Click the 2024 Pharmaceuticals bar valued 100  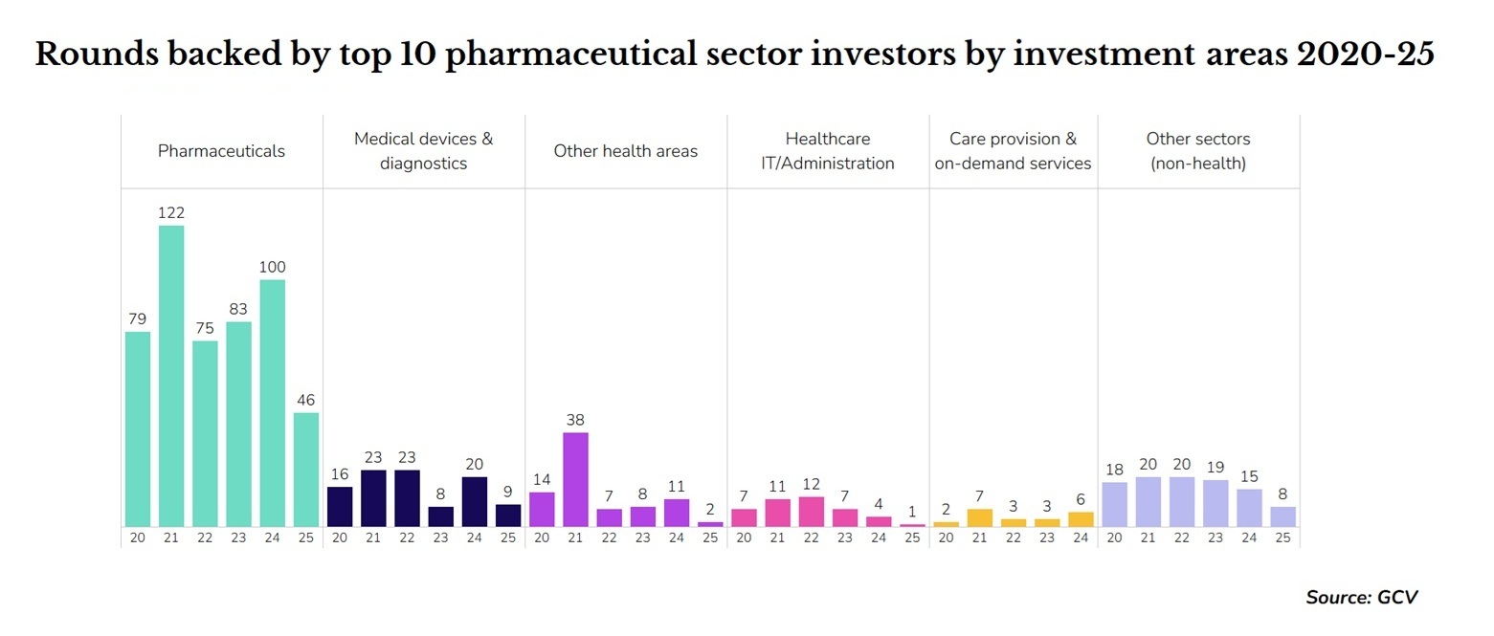coord(272,403)
